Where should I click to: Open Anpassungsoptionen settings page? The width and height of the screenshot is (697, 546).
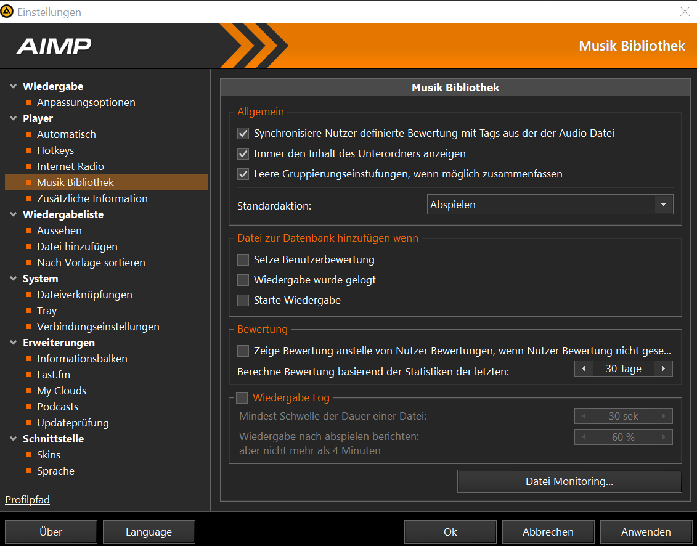86,102
